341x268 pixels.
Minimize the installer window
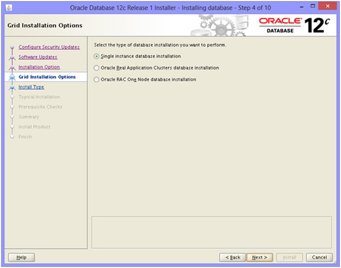tap(302, 7)
